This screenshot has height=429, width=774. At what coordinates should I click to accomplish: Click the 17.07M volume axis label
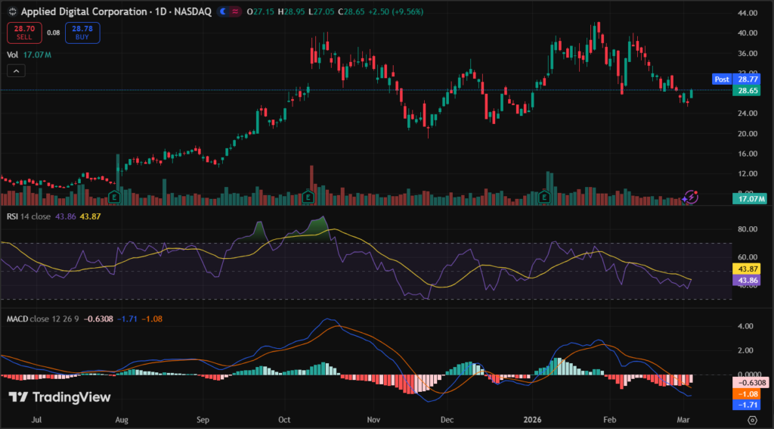(x=749, y=198)
